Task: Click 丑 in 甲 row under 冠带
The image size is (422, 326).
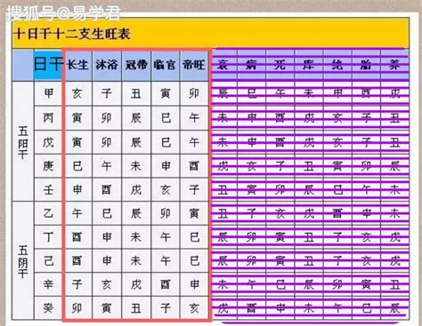Action: point(136,93)
